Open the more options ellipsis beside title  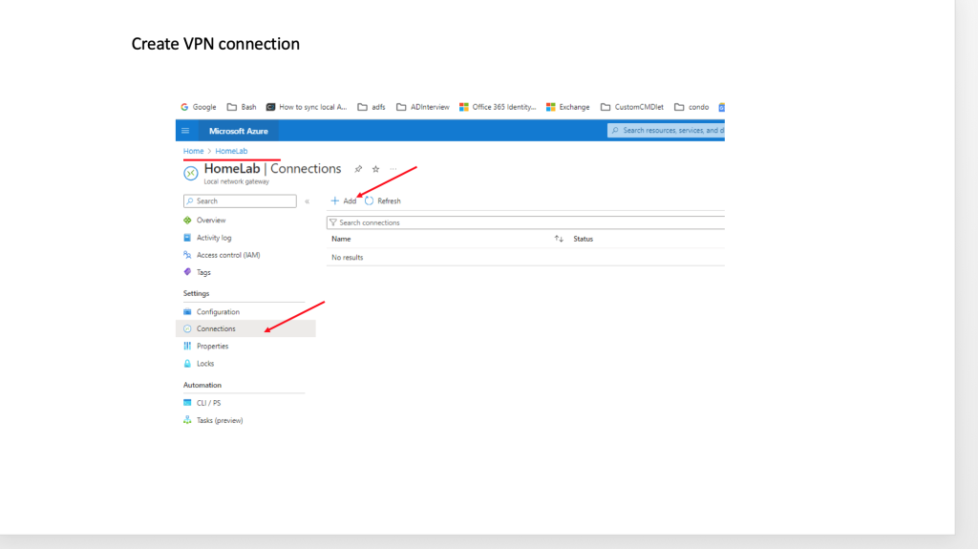[x=393, y=169]
